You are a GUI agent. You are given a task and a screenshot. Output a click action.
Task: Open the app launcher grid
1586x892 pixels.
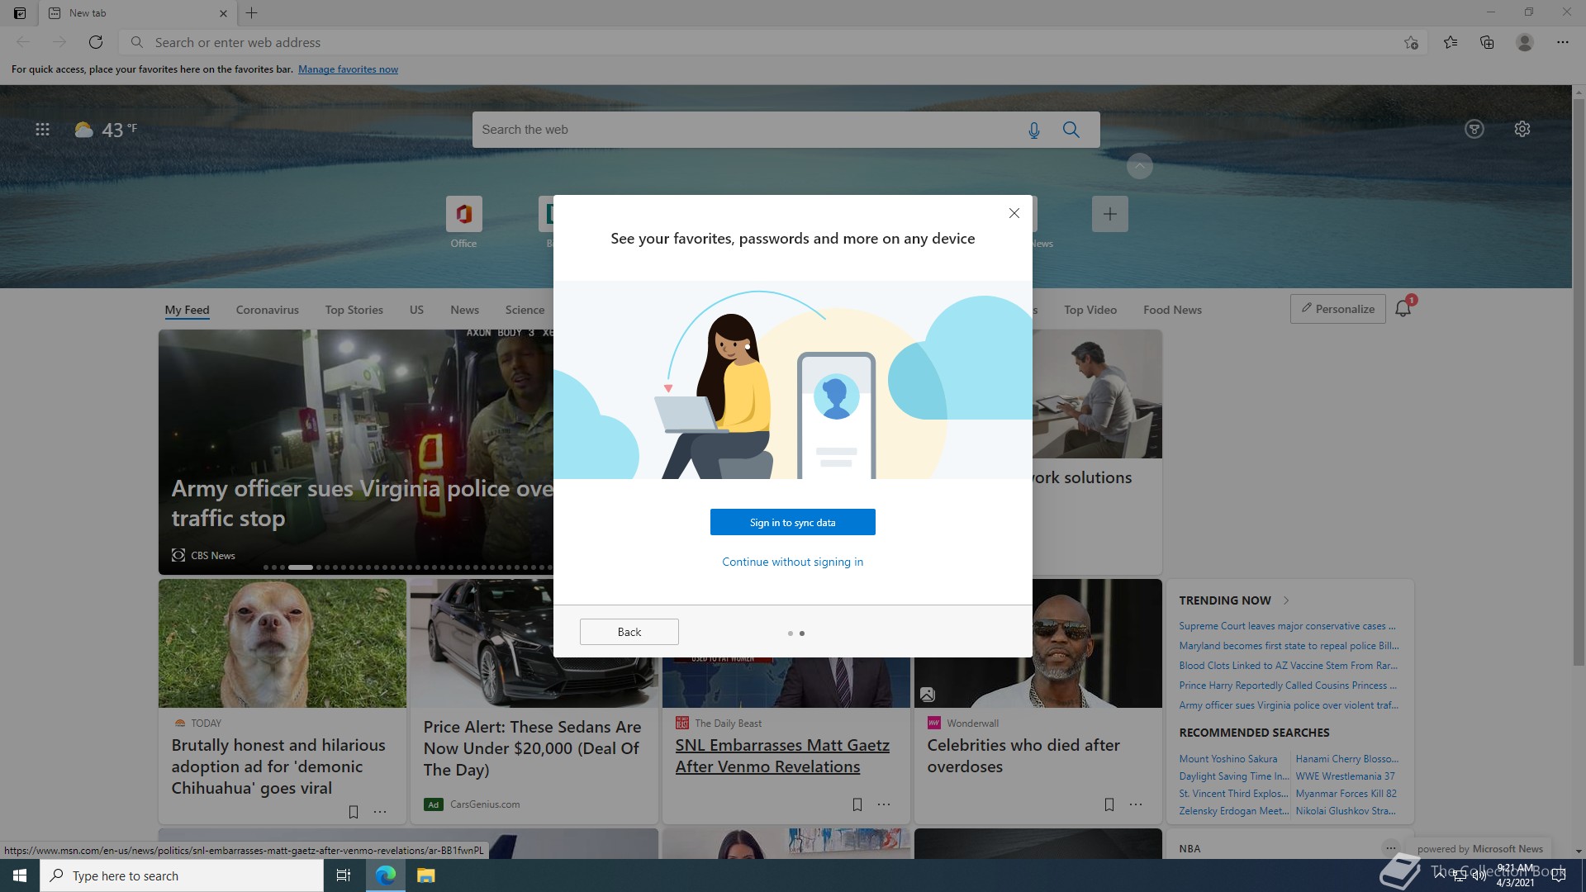(42, 130)
